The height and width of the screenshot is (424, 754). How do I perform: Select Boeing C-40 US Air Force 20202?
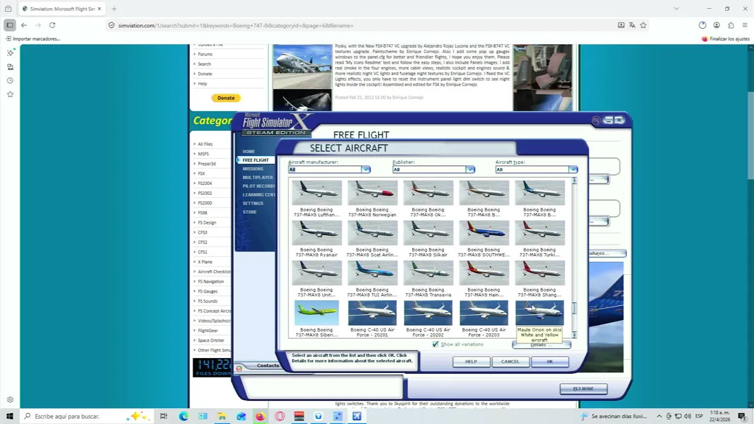point(428,313)
